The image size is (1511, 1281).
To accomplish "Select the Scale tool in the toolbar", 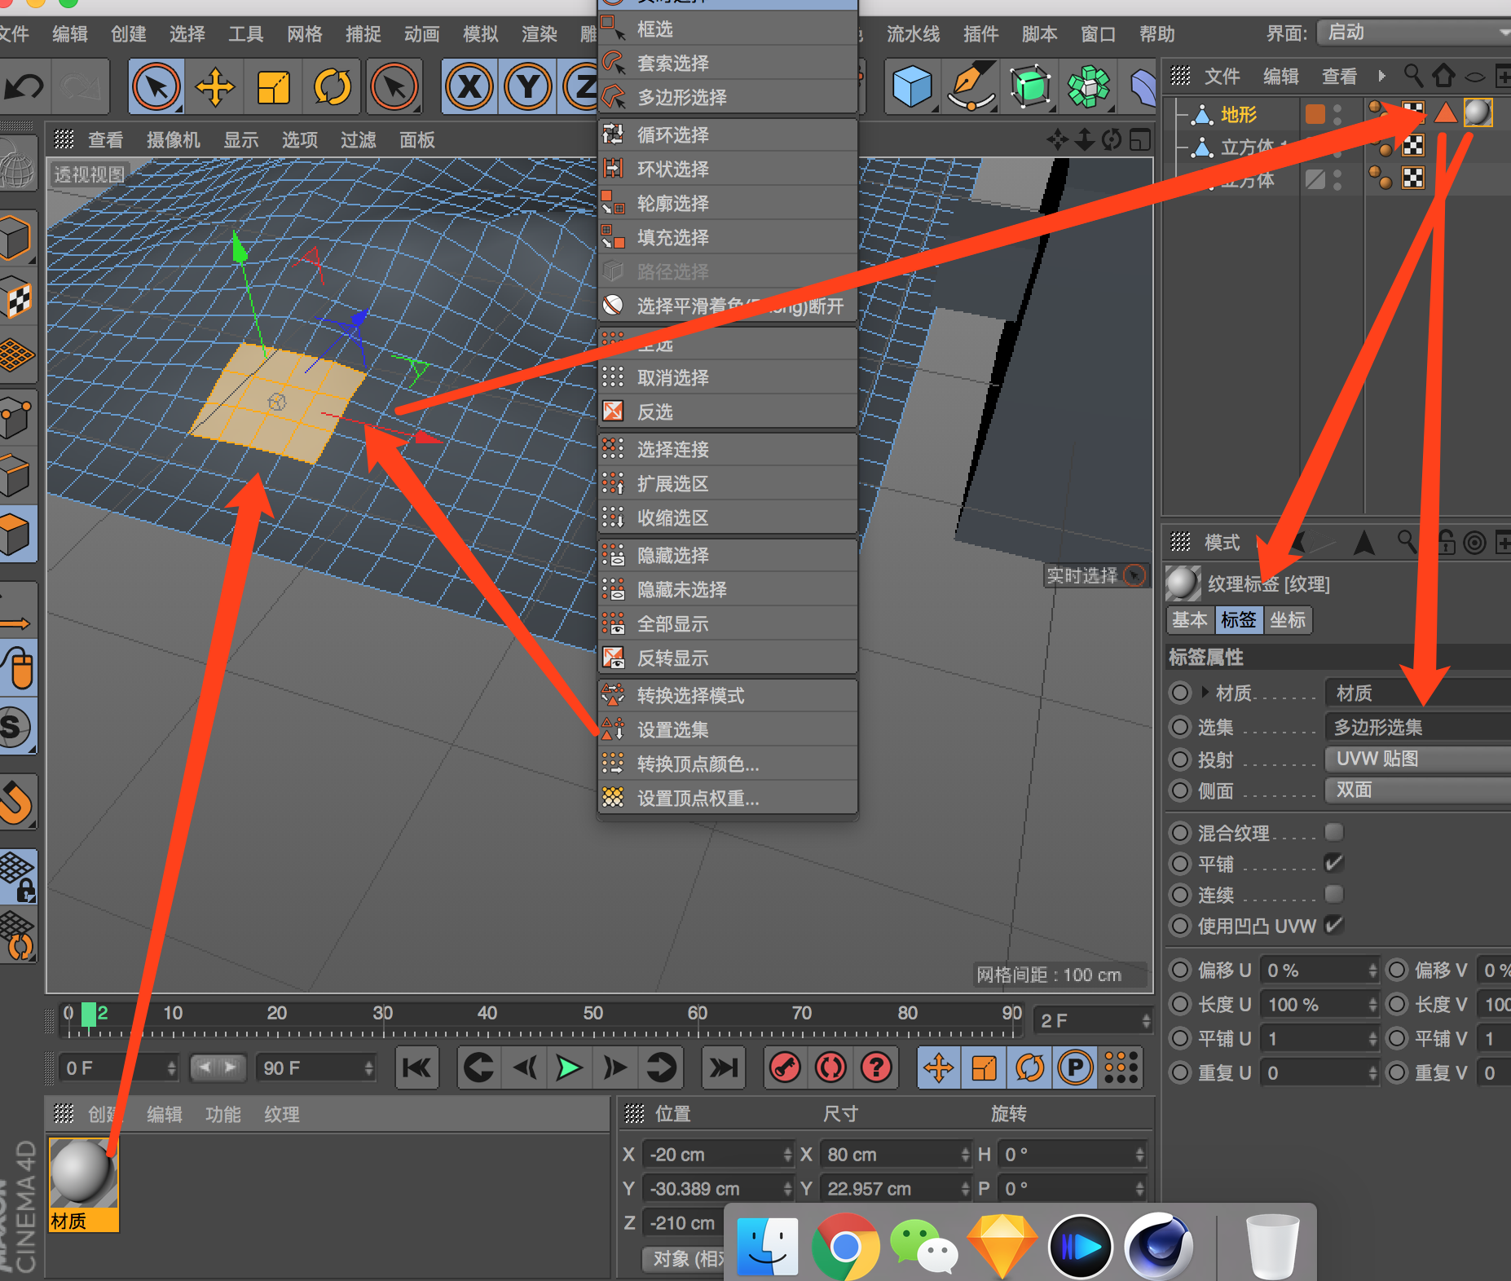I will (274, 86).
